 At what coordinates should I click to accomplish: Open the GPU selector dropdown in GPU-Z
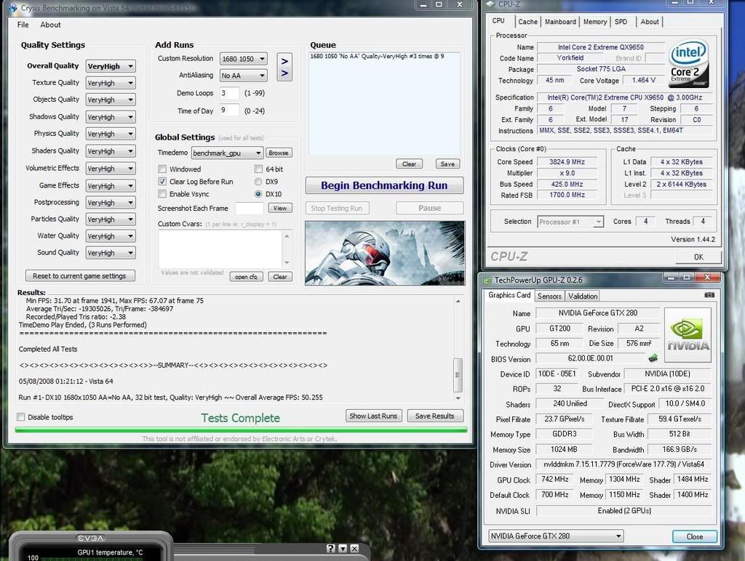[x=556, y=536]
